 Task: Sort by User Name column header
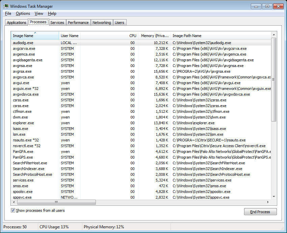70,36
